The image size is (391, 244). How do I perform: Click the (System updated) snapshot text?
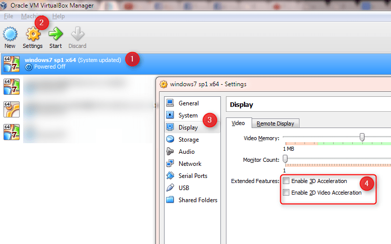point(100,60)
